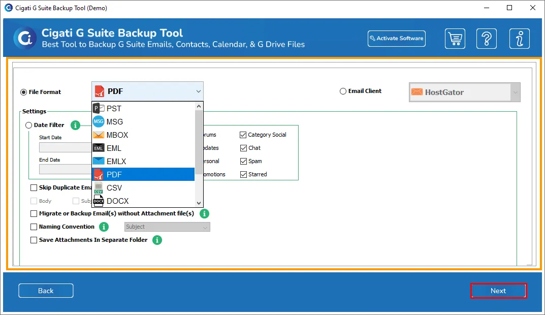Show info for Save Attachments In Separate Folder
Image resolution: width=545 pixels, height=315 pixels.
click(157, 240)
